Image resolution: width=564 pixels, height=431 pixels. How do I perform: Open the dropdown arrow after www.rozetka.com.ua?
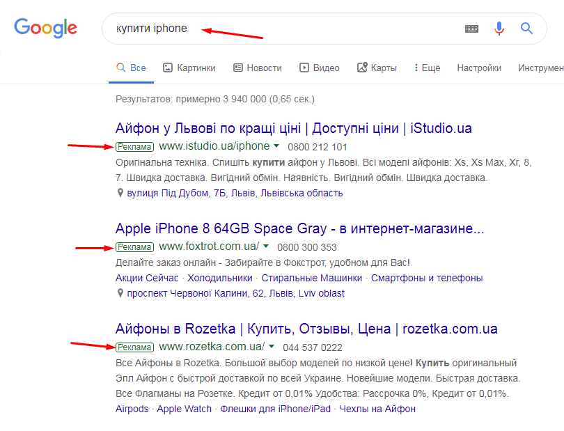pos(271,347)
